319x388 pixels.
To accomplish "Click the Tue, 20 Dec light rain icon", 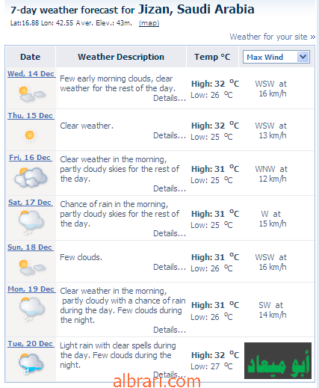I will click(x=31, y=363).
